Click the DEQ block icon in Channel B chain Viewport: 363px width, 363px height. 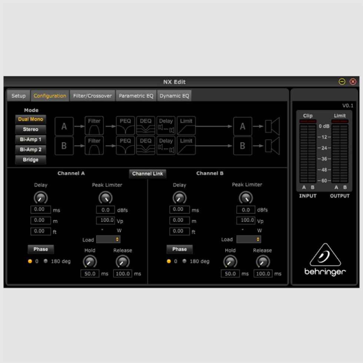pyautogui.click(x=145, y=146)
